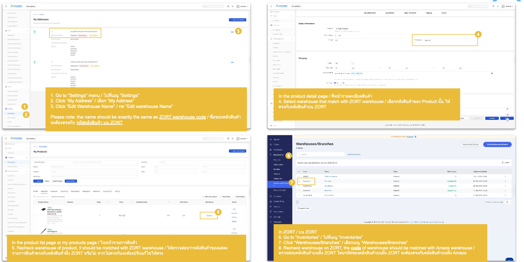Click the Reason input field in My Products
524x262 pixels.
coord(94,167)
